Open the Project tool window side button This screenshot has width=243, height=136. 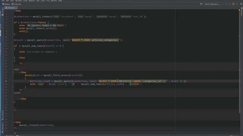pos(3,12)
